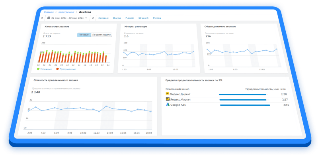Click the calendar icon in date picker
The height and width of the screenshot is (156, 320).
tap(49, 18)
